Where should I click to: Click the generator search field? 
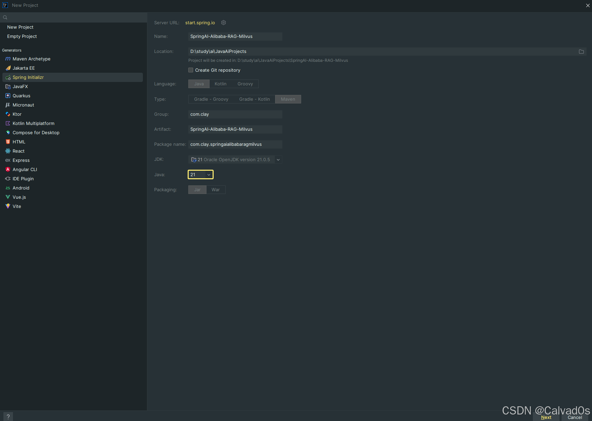pyautogui.click(x=73, y=17)
